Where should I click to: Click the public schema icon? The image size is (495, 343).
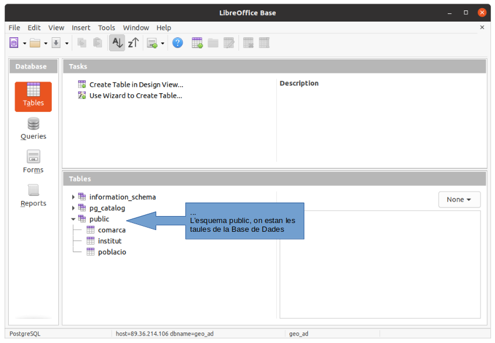point(82,219)
